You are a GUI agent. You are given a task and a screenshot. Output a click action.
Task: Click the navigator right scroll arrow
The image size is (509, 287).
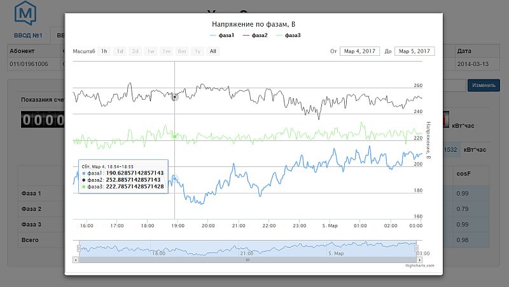418,260
